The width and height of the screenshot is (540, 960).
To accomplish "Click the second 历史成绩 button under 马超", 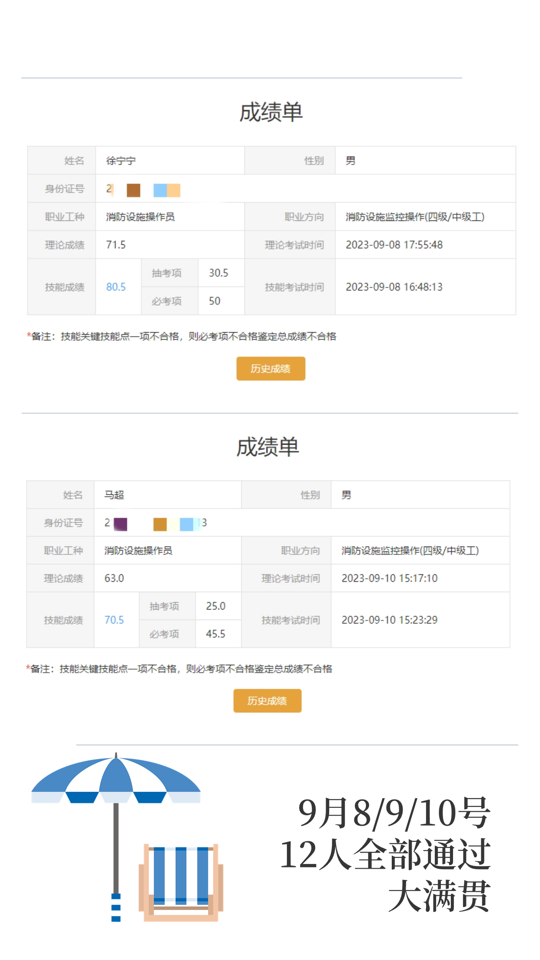I will (267, 700).
